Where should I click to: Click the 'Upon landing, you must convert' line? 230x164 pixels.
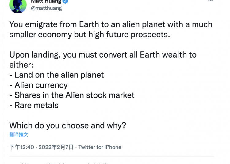103,55
